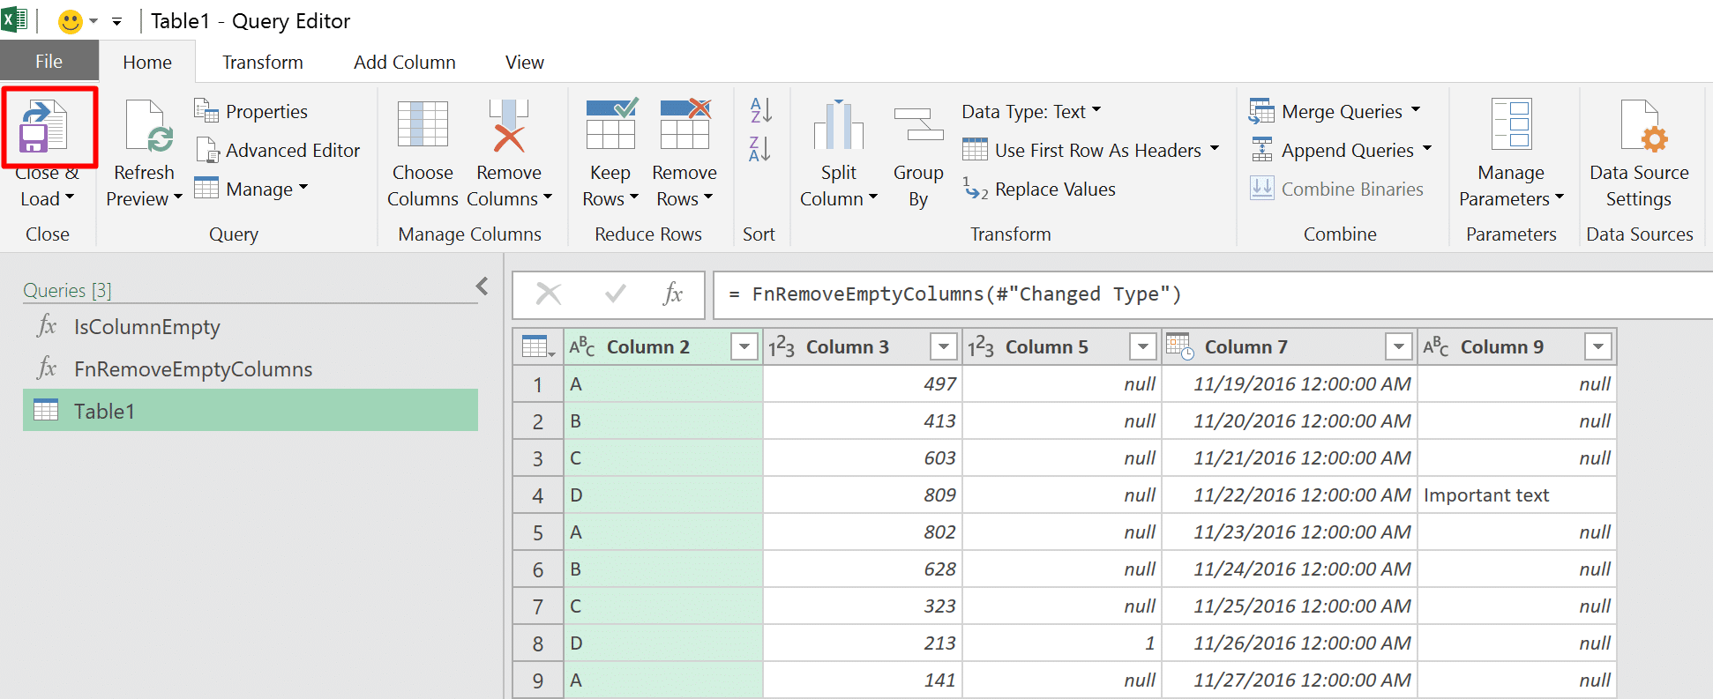Screen dimensions: 1713x699
Task: Click the Choose Columns icon
Action: click(x=423, y=125)
